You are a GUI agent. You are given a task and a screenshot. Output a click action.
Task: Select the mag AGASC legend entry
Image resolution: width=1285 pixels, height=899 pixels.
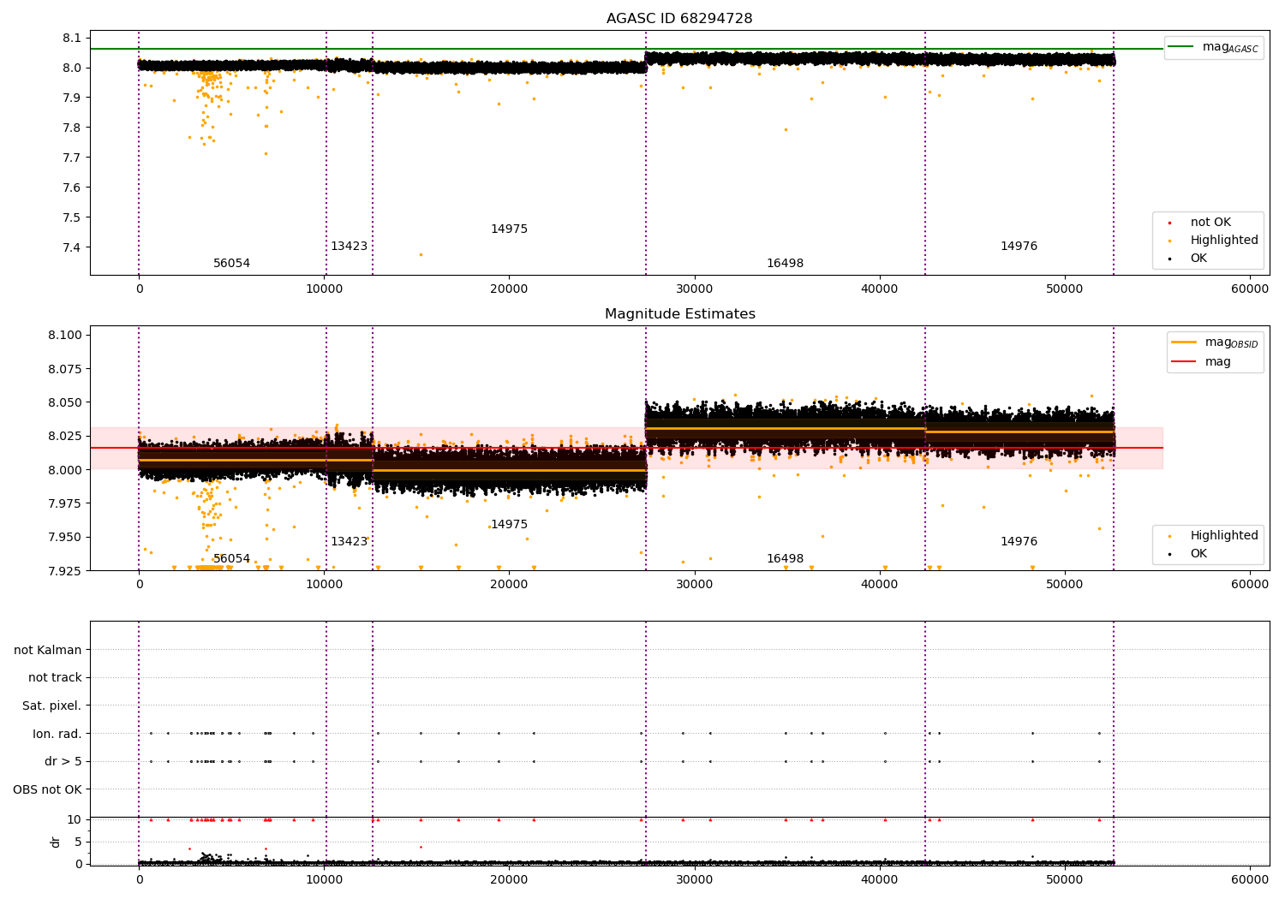1213,48
